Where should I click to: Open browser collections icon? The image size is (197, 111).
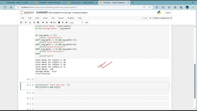tap(175, 7)
